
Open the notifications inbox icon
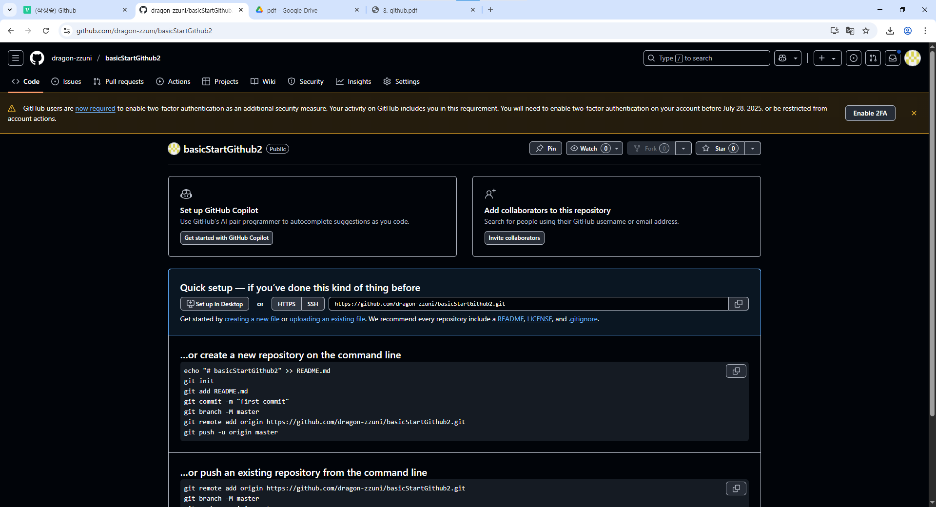click(893, 58)
